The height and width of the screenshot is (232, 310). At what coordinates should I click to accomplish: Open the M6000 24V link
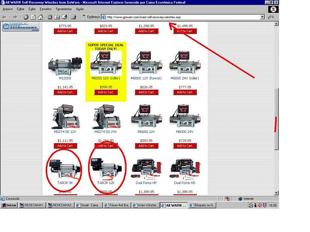pyautogui.click(x=185, y=132)
